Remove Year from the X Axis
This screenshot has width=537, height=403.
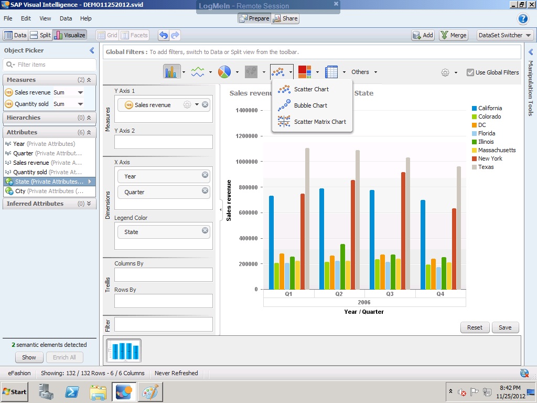point(205,175)
